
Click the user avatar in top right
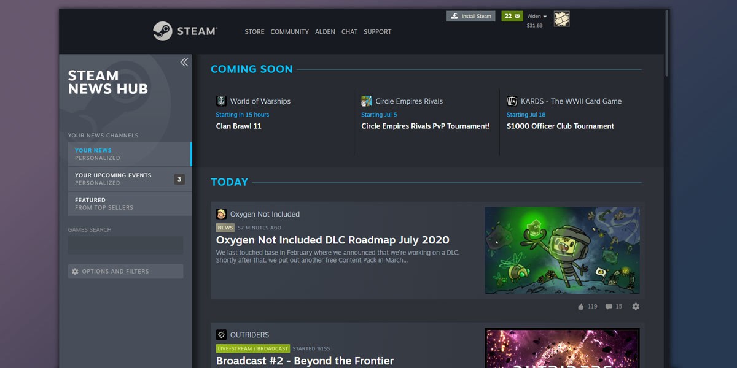pos(561,19)
